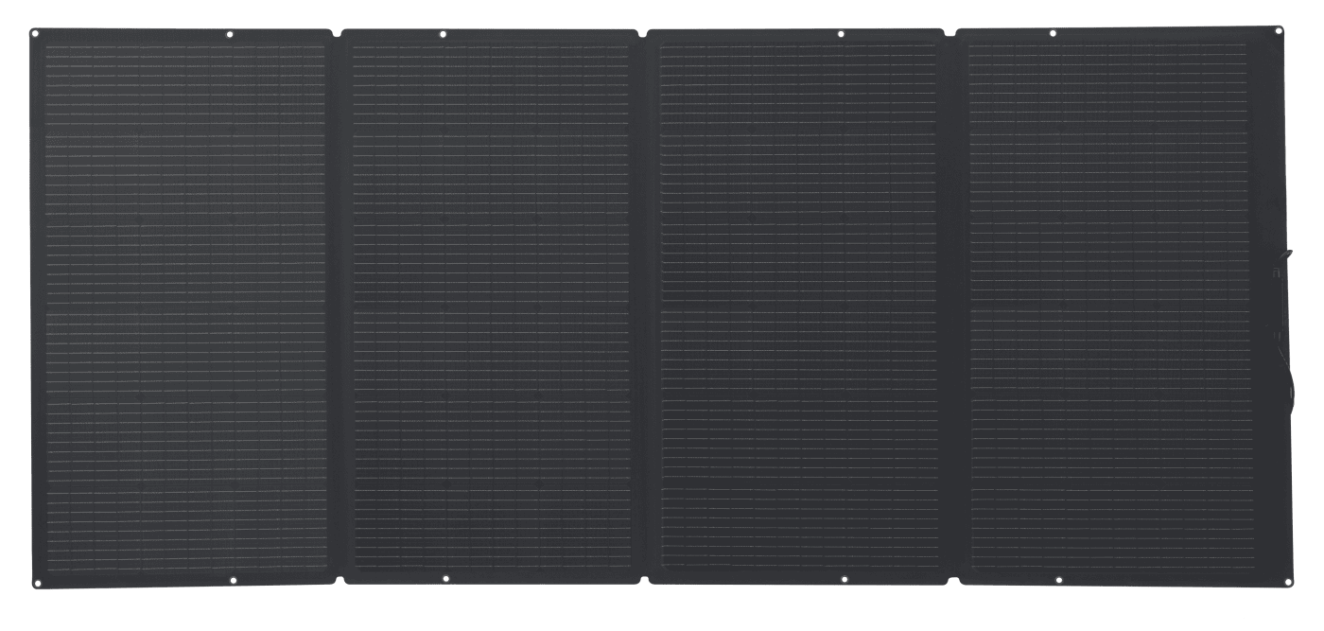Select the third solar panel section from left
Viewport: 1324px width, 631px height.
click(x=799, y=307)
